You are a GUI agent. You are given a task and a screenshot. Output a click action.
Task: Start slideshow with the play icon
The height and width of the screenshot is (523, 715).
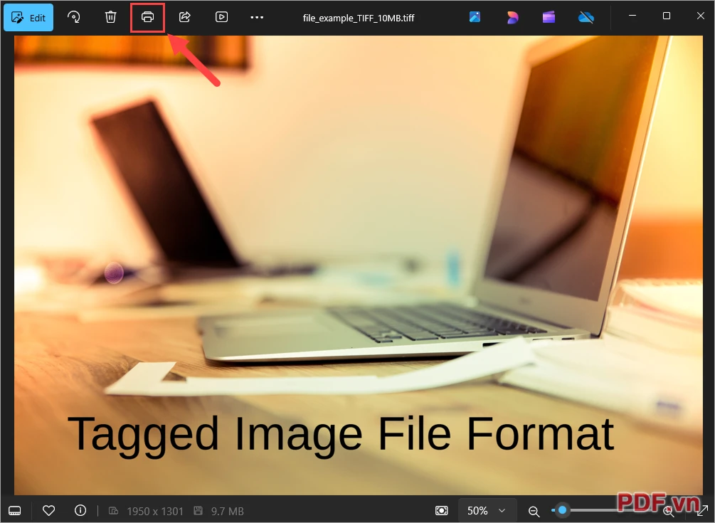tap(221, 17)
